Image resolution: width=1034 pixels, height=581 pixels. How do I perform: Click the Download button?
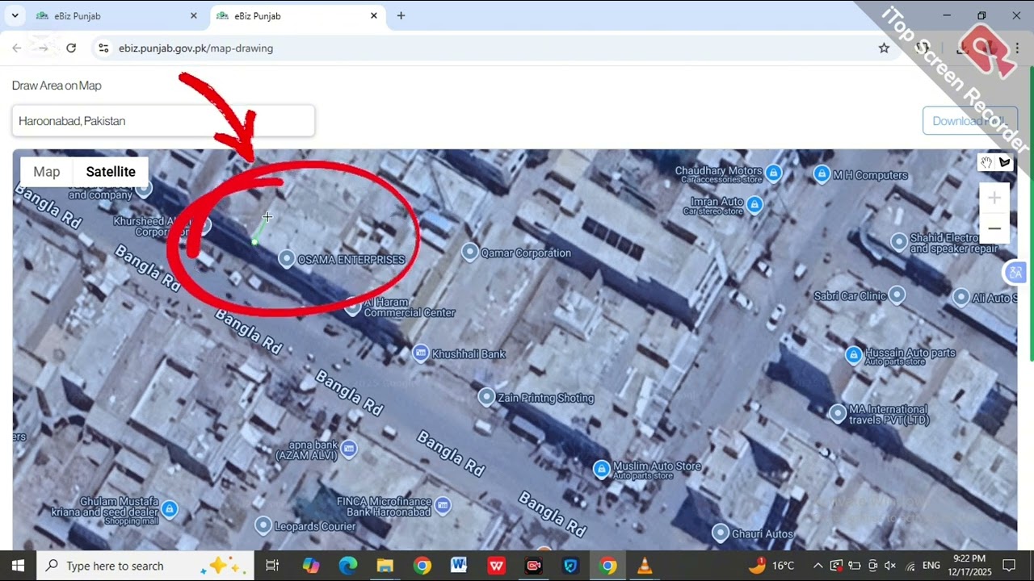coord(969,121)
